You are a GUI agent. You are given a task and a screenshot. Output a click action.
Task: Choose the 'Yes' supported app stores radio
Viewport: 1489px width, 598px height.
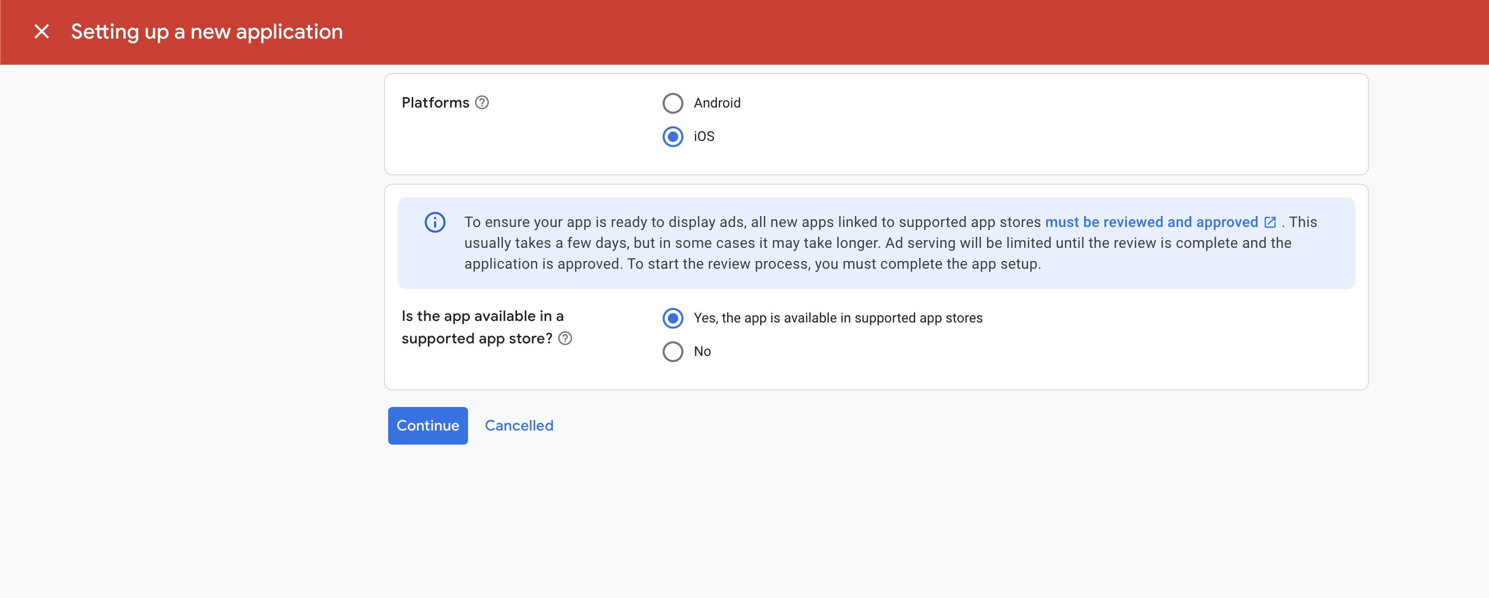[x=673, y=318]
